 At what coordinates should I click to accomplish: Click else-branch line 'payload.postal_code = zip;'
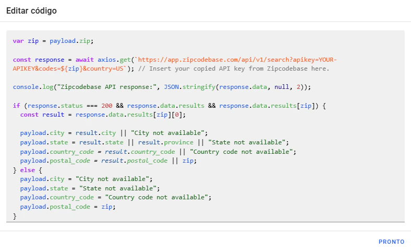click(x=68, y=207)
